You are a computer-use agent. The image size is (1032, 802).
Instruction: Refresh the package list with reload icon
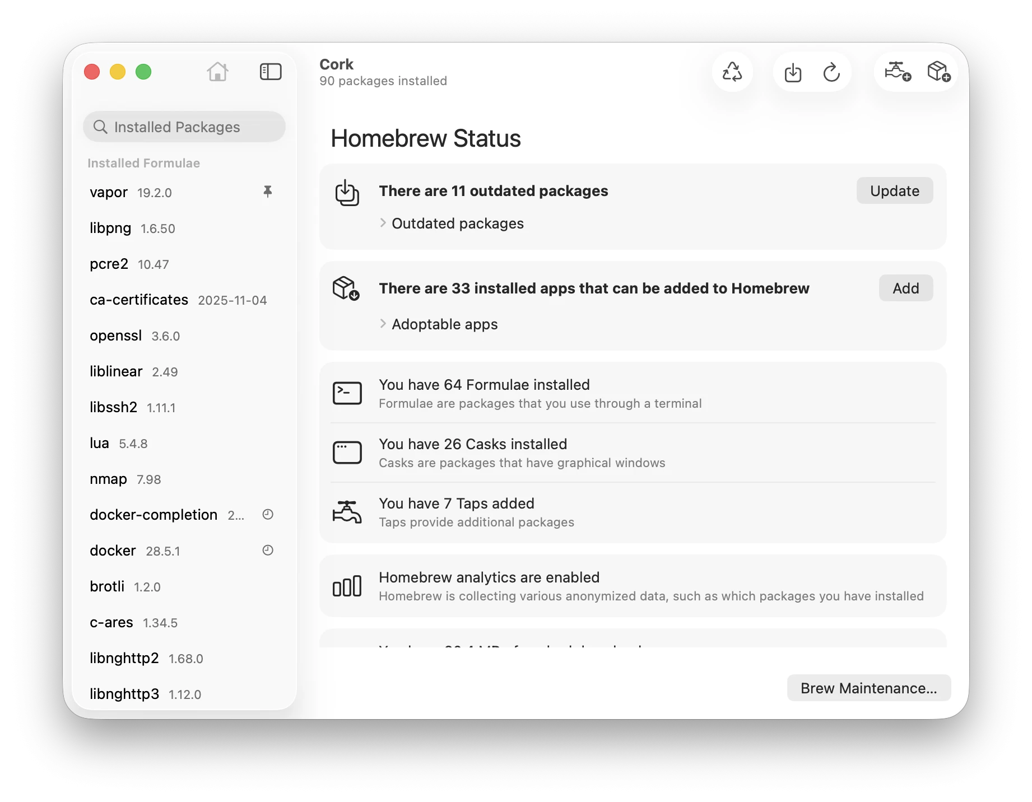(x=831, y=72)
